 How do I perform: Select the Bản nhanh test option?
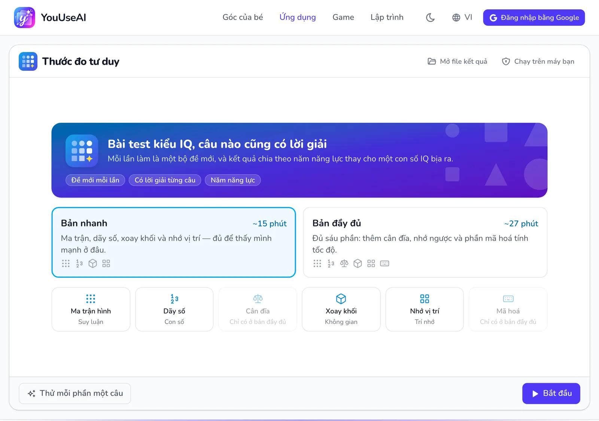[x=174, y=242]
